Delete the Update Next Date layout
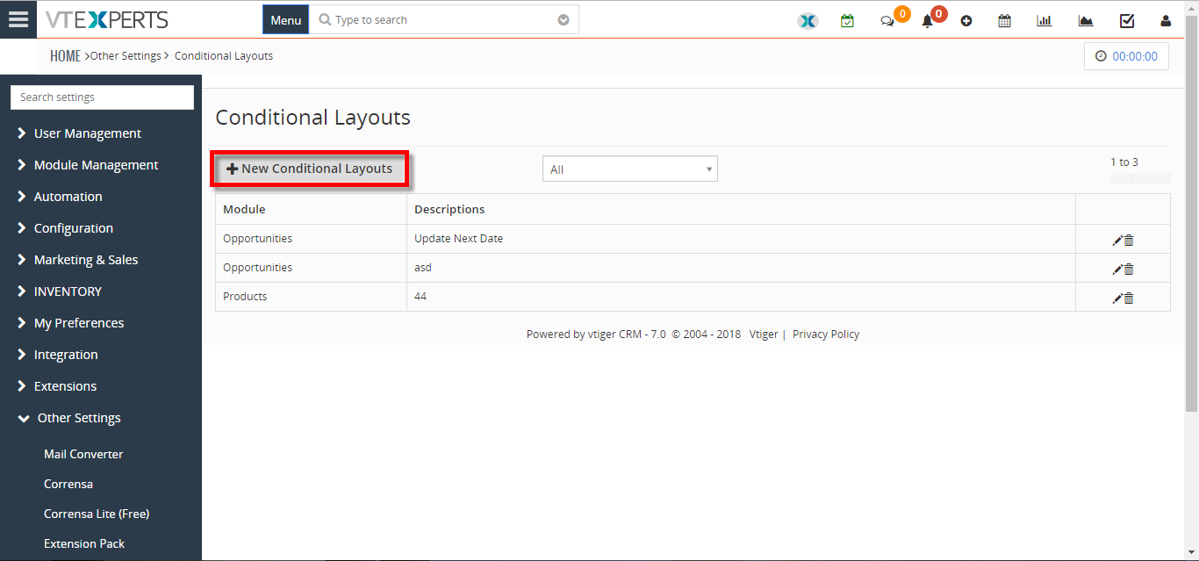This screenshot has width=1199, height=561. pyautogui.click(x=1129, y=241)
